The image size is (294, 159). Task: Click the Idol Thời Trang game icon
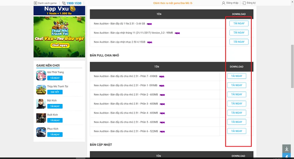coord(41,76)
